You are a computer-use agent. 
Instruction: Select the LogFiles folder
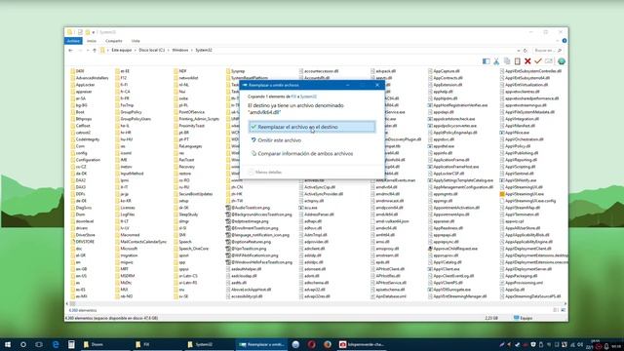pyautogui.click(x=125, y=214)
